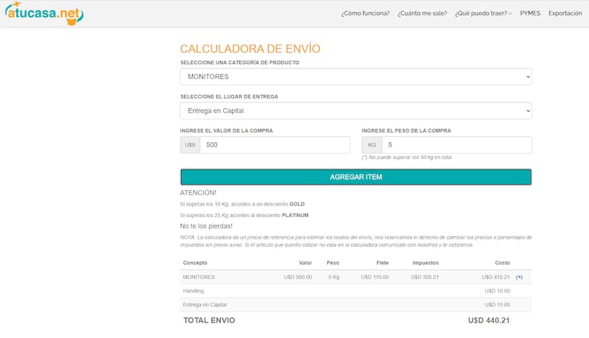The image size is (589, 338).
Task: Click the atucasa.net logo
Action: coord(44,13)
